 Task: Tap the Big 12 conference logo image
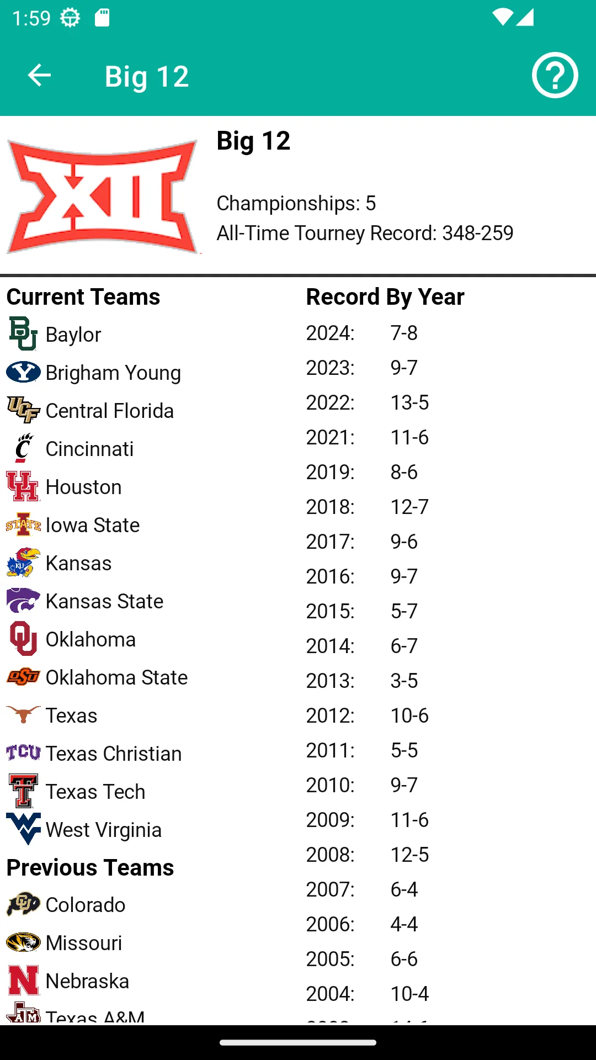(102, 197)
